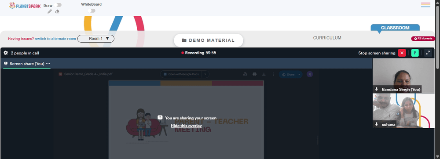Click download icon in PDF viewer
The height and width of the screenshot is (159, 440).
click(x=264, y=74)
